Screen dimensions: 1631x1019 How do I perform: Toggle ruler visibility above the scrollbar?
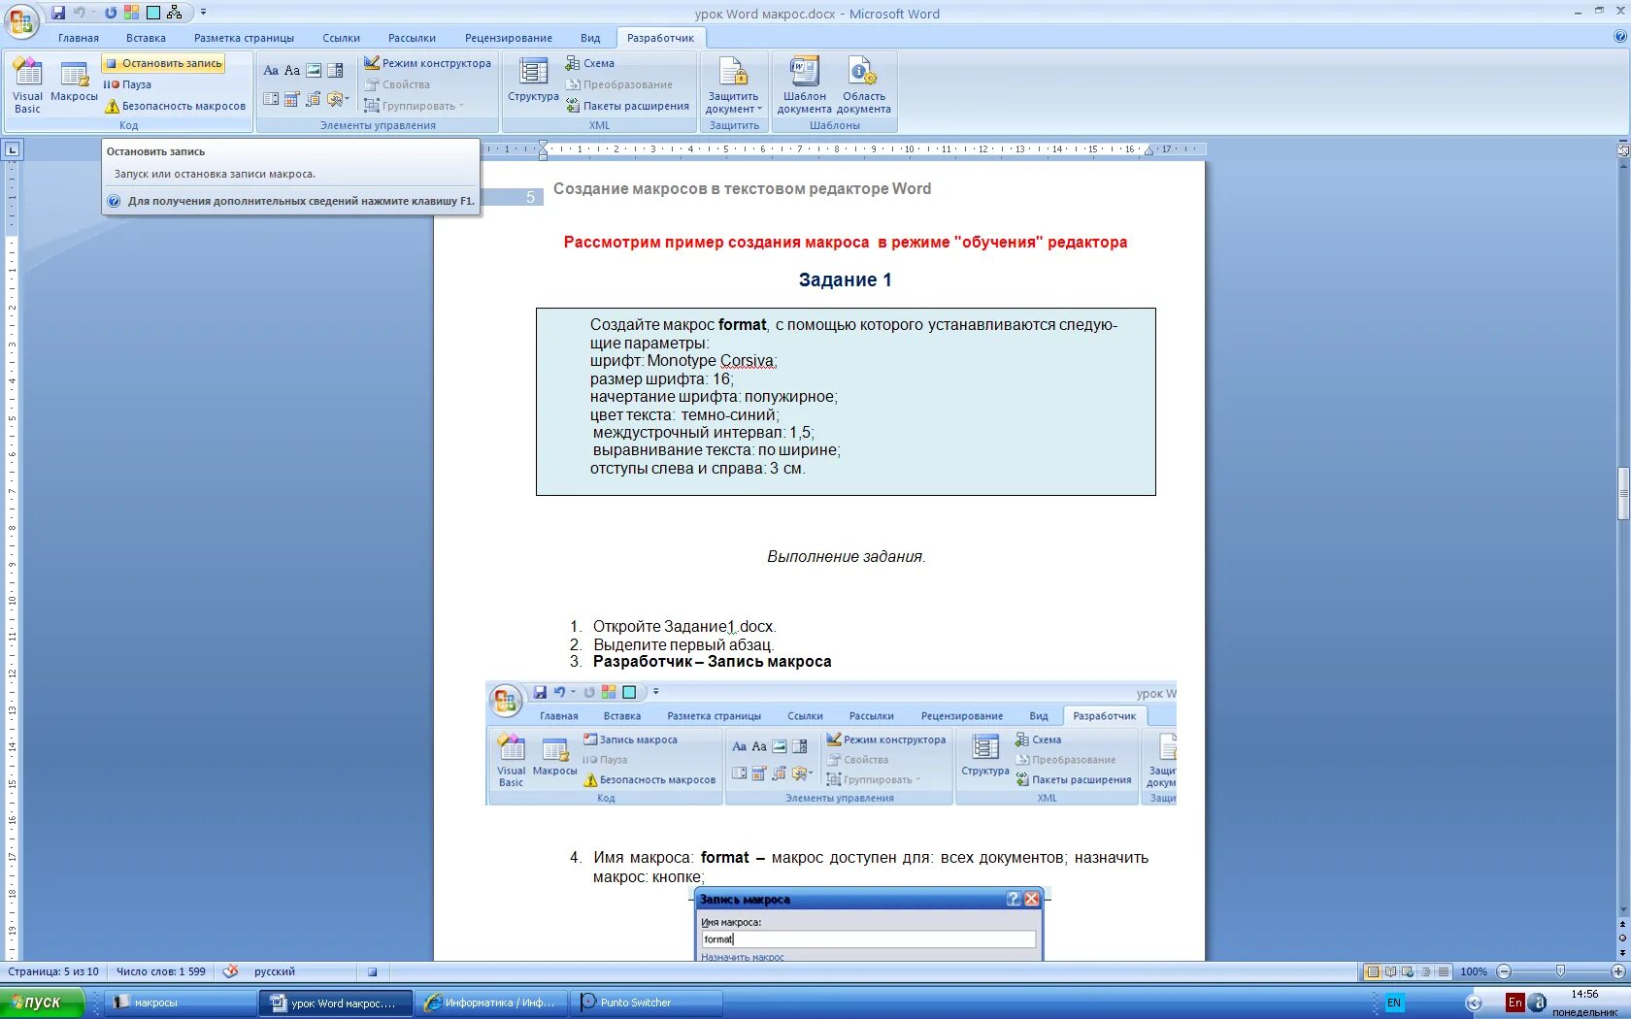pos(1622,149)
